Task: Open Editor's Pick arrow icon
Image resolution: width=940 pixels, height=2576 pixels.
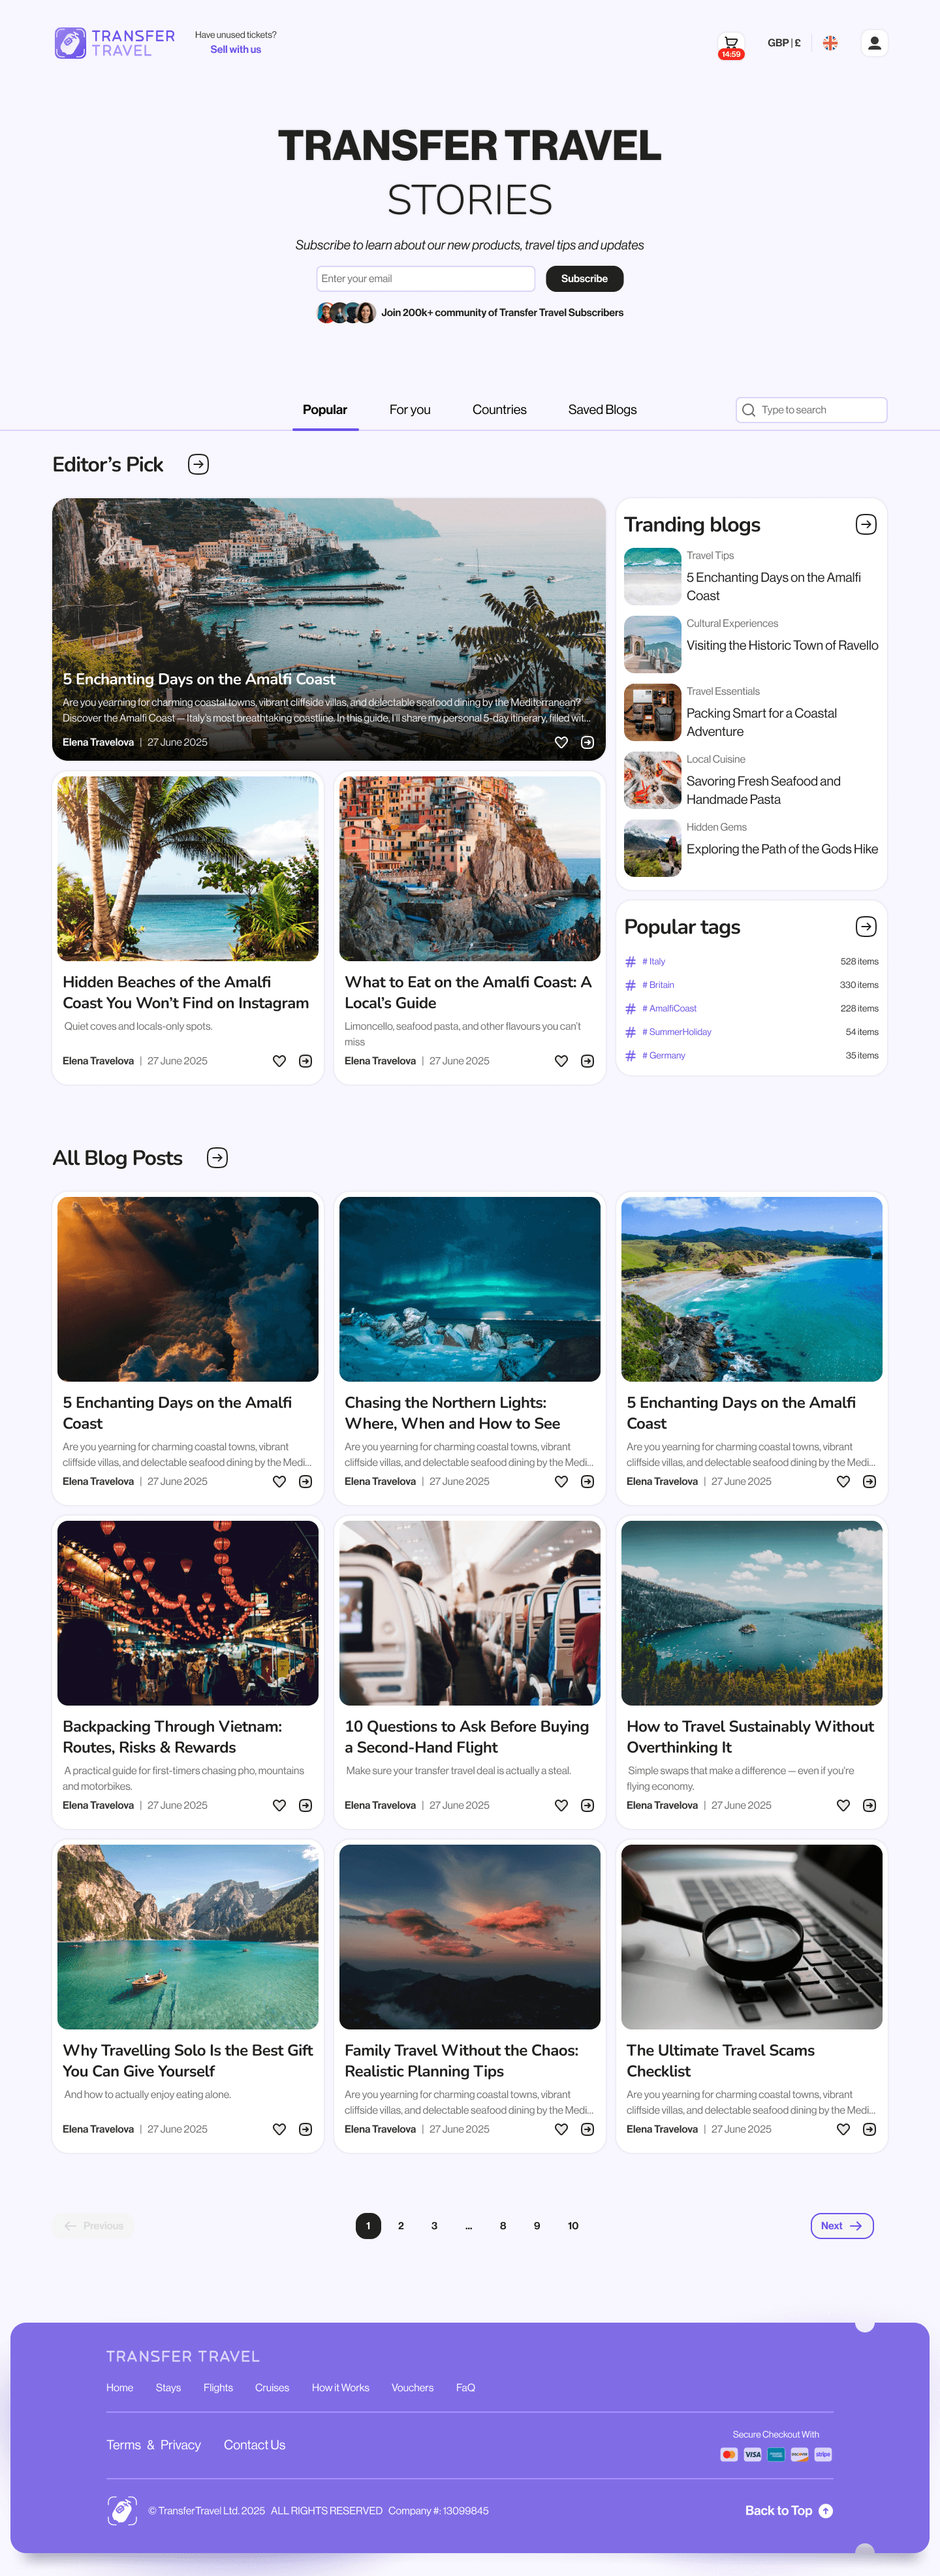Action: point(198,464)
